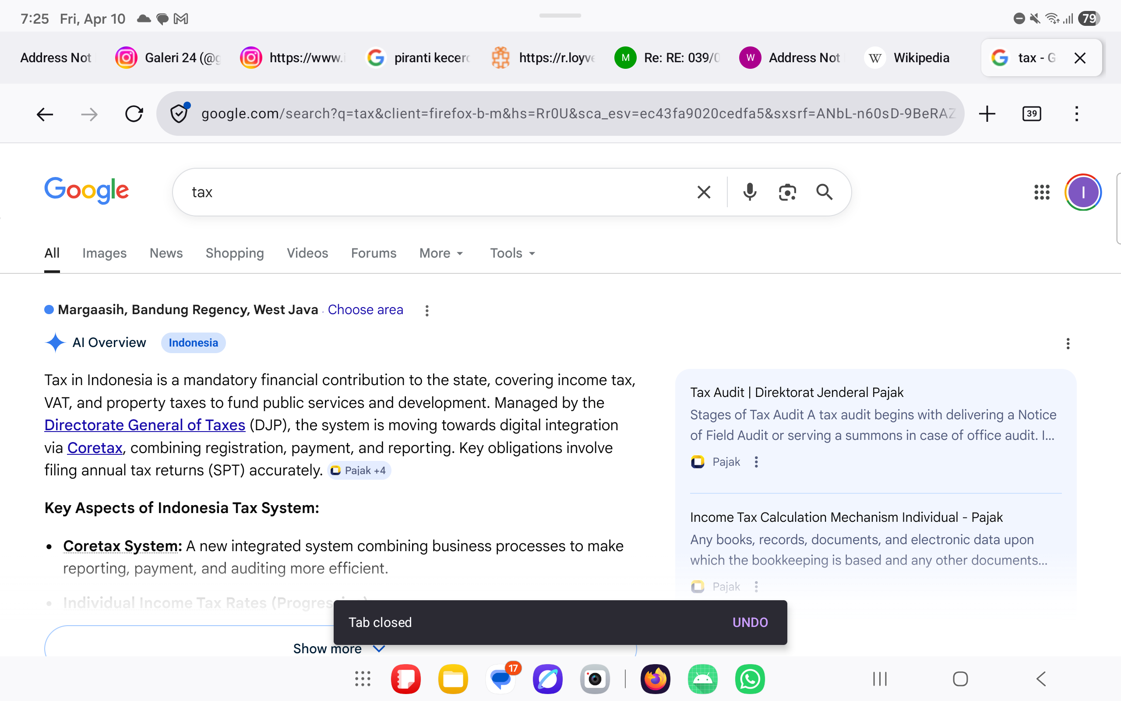Open the browser overflow menu
This screenshot has width=1121, height=701.
[x=1076, y=113]
